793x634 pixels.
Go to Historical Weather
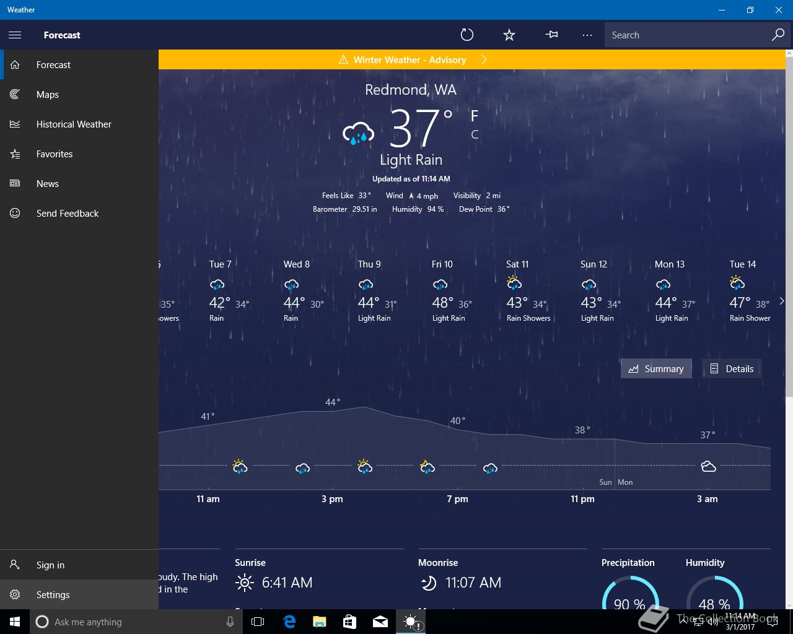79,124
